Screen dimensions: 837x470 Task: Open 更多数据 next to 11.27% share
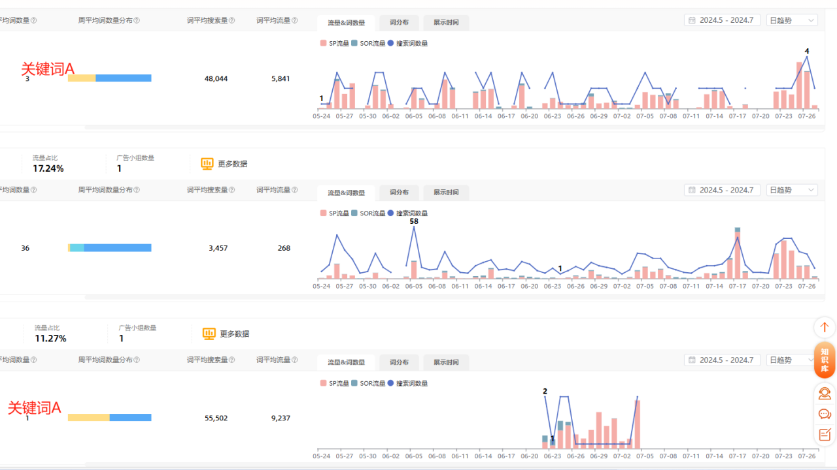[226, 334]
